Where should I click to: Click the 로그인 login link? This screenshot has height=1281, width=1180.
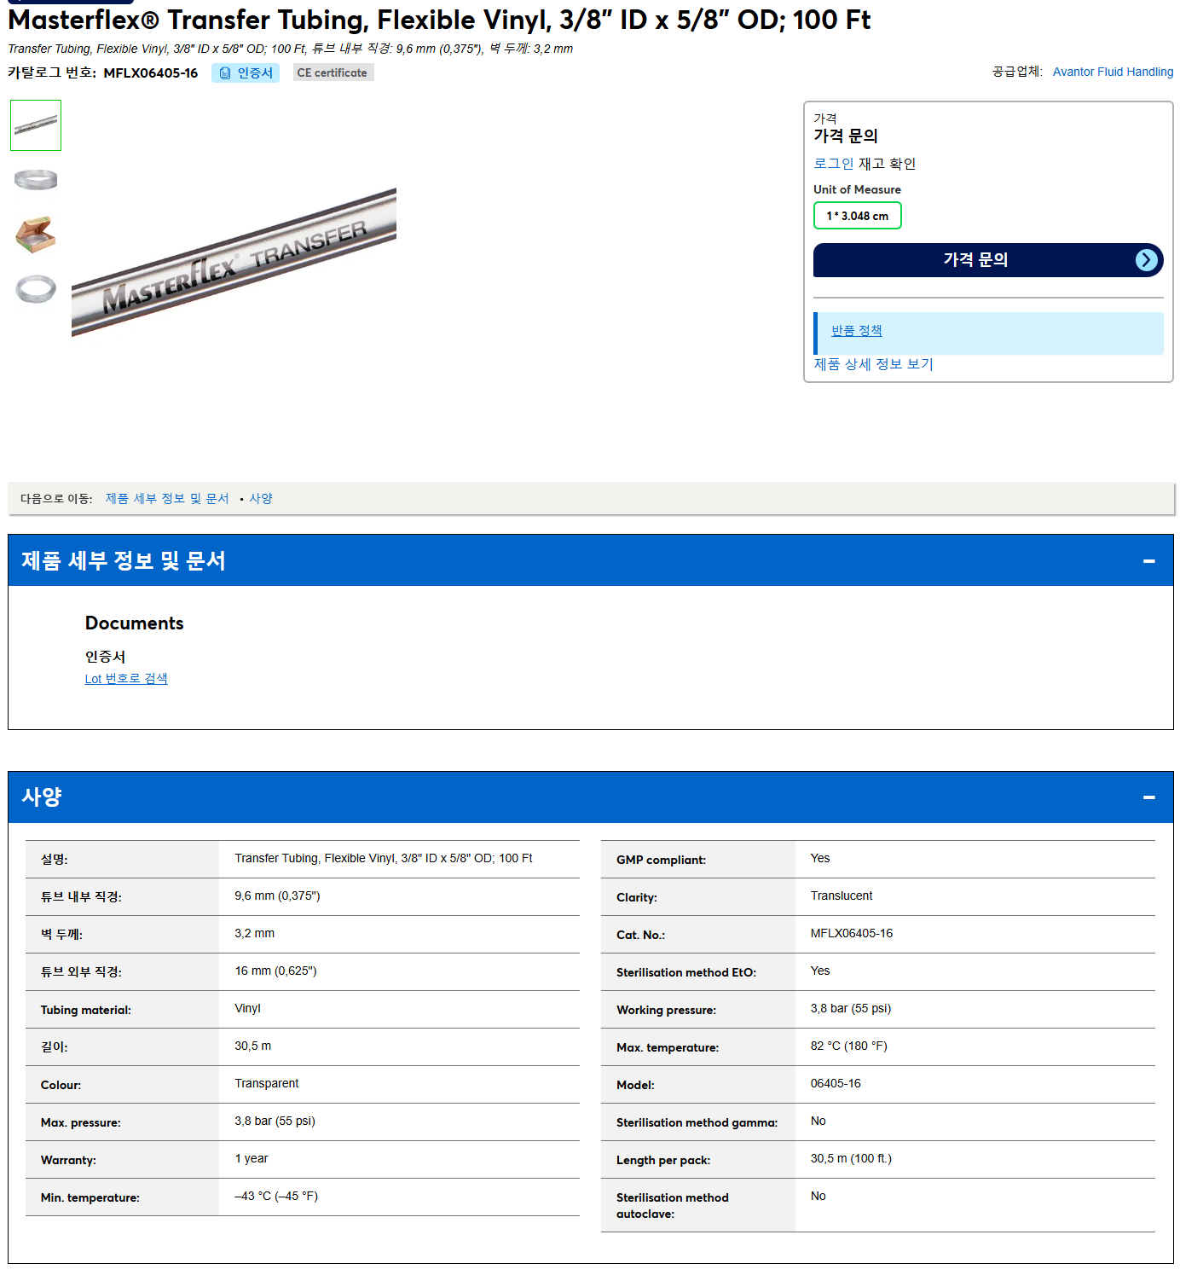click(x=833, y=164)
